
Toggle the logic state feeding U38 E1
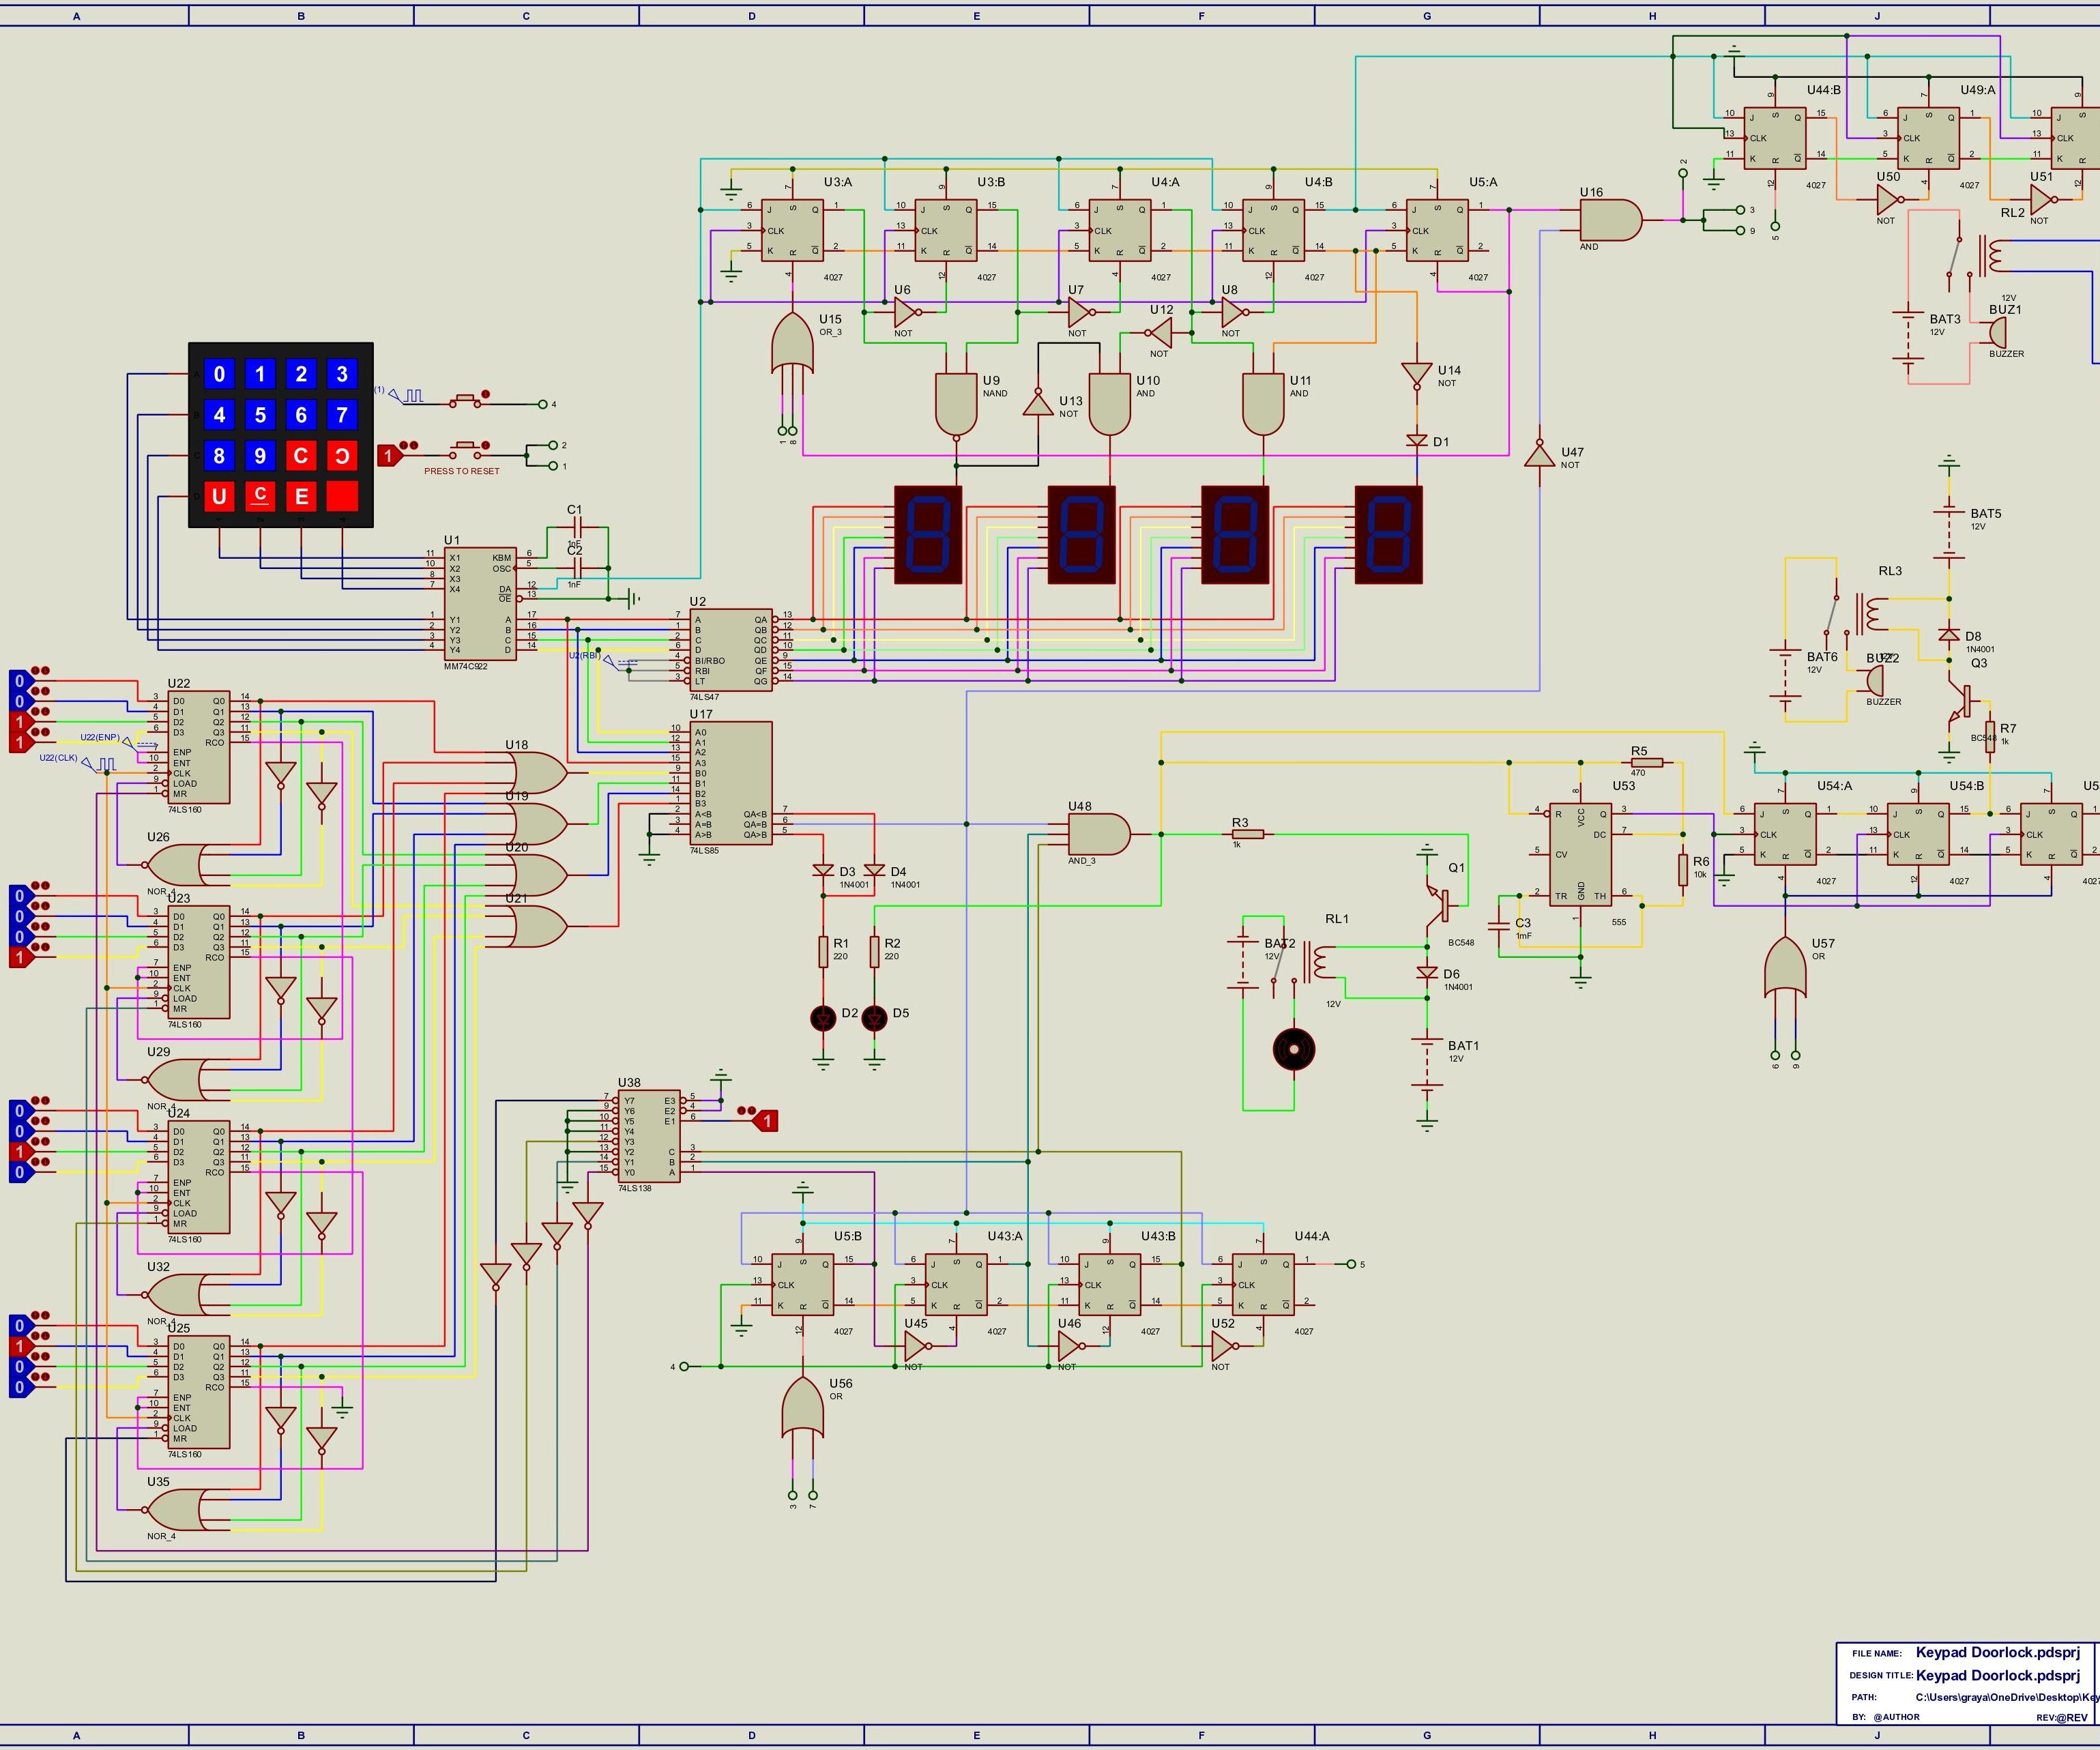pos(765,1121)
